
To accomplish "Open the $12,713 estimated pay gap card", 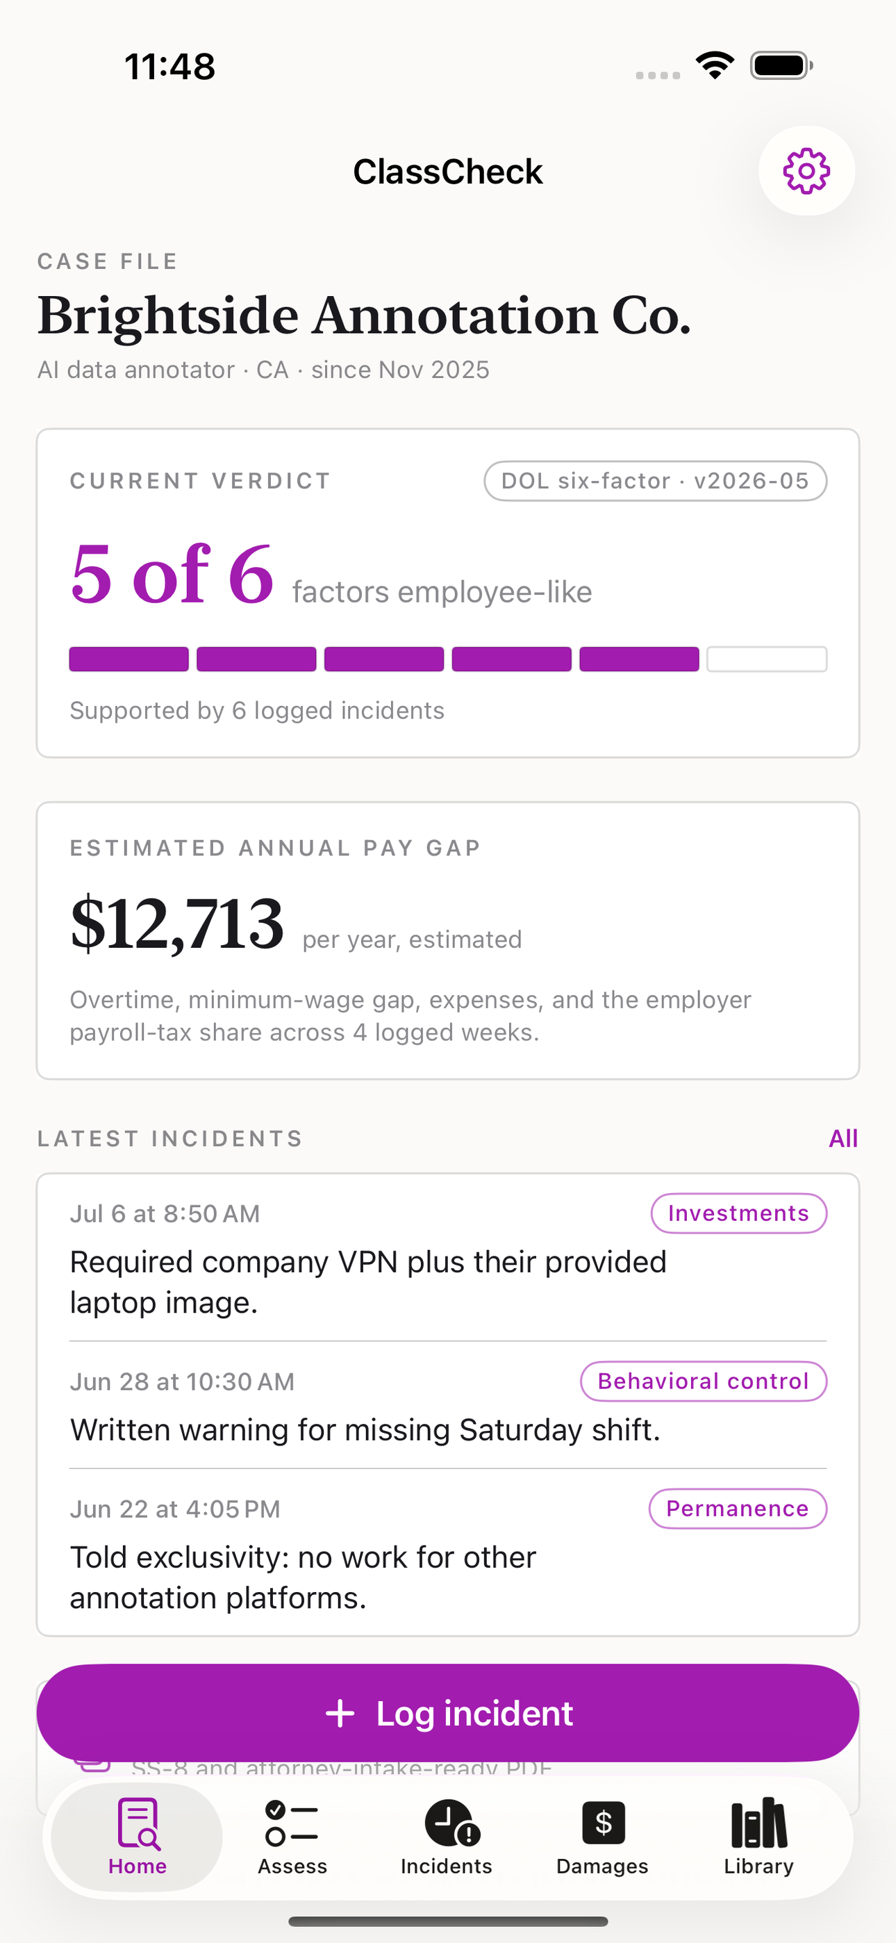I will click(448, 940).
